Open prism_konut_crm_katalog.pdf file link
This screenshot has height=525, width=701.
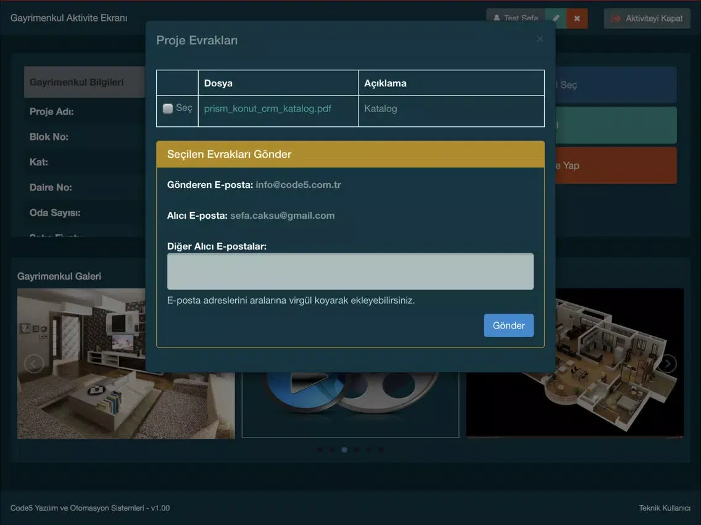(267, 108)
